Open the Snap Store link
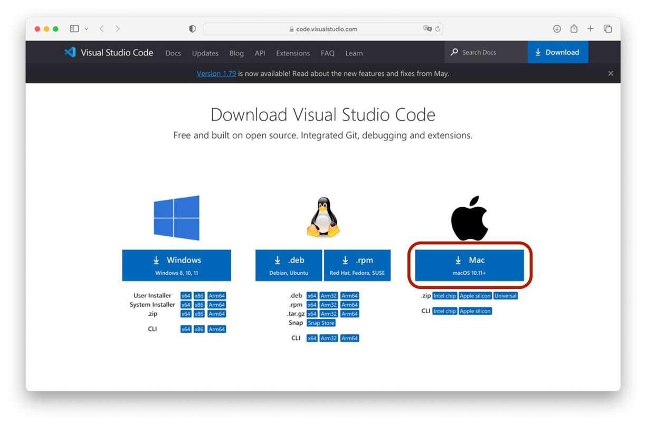The height and width of the screenshot is (426, 646). click(x=321, y=323)
